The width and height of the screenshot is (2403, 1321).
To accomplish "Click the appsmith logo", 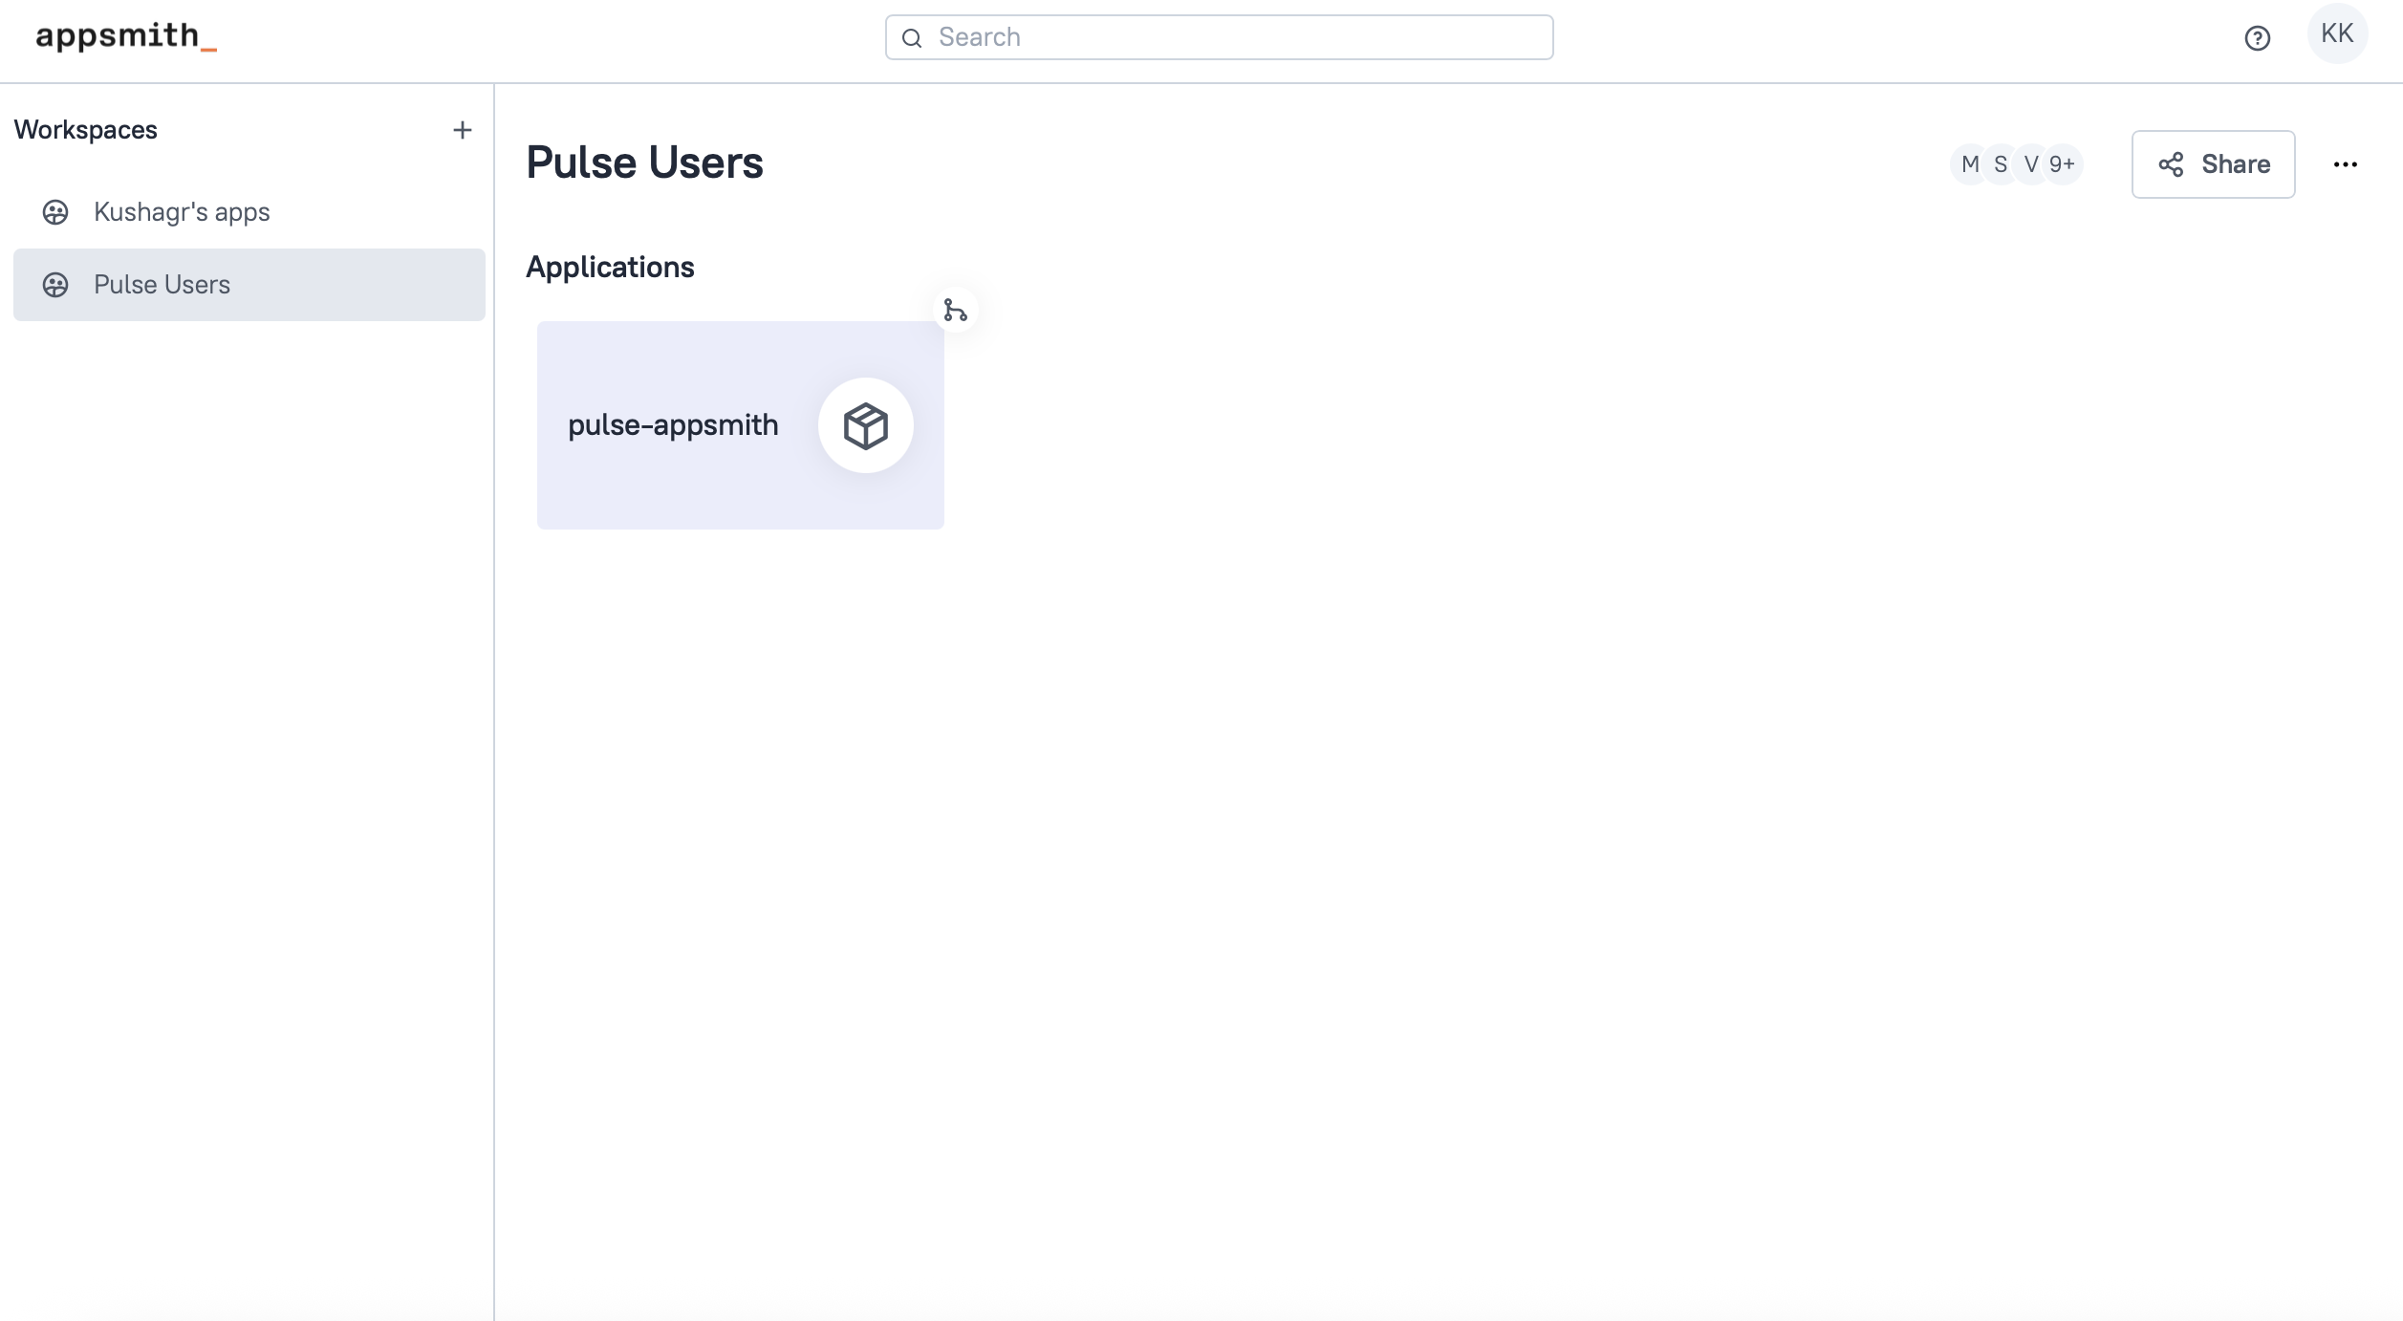I will pyautogui.click(x=125, y=36).
